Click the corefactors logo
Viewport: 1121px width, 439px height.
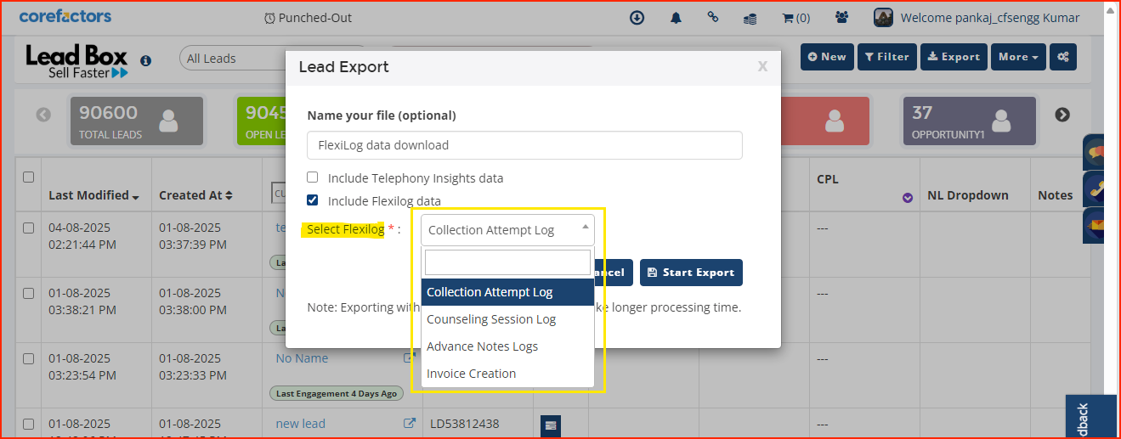[65, 16]
